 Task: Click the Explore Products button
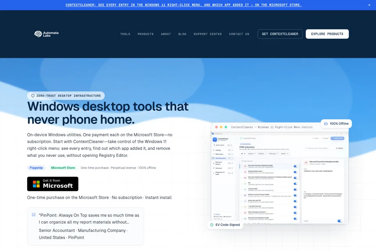(x=327, y=34)
